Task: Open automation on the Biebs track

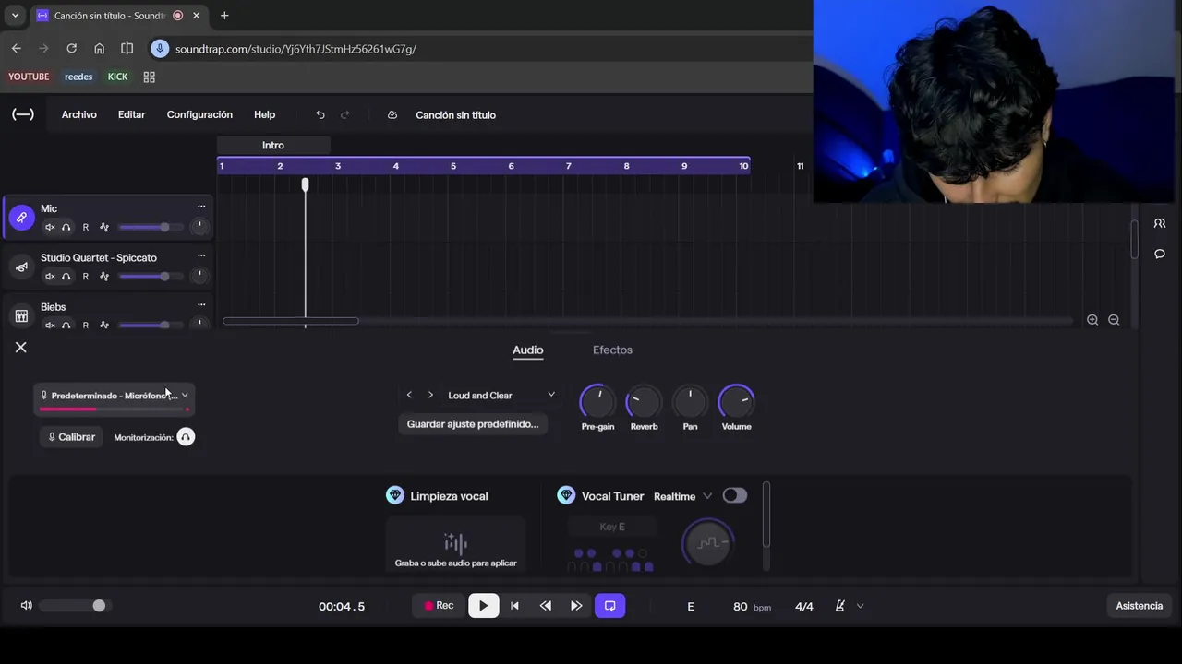Action: [x=104, y=325]
